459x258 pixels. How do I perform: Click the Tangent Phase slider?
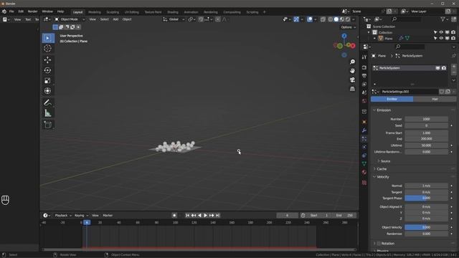[x=426, y=198]
